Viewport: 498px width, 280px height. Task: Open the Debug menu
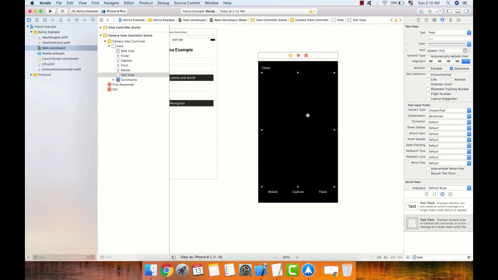pyautogui.click(x=163, y=3)
